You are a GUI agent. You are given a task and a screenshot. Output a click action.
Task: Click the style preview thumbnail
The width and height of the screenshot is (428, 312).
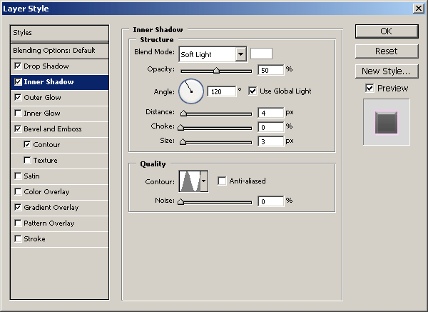pos(386,122)
